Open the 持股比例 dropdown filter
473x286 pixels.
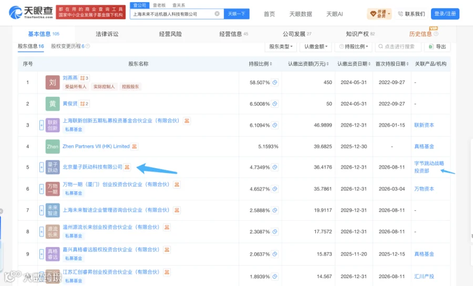[x=354, y=46]
